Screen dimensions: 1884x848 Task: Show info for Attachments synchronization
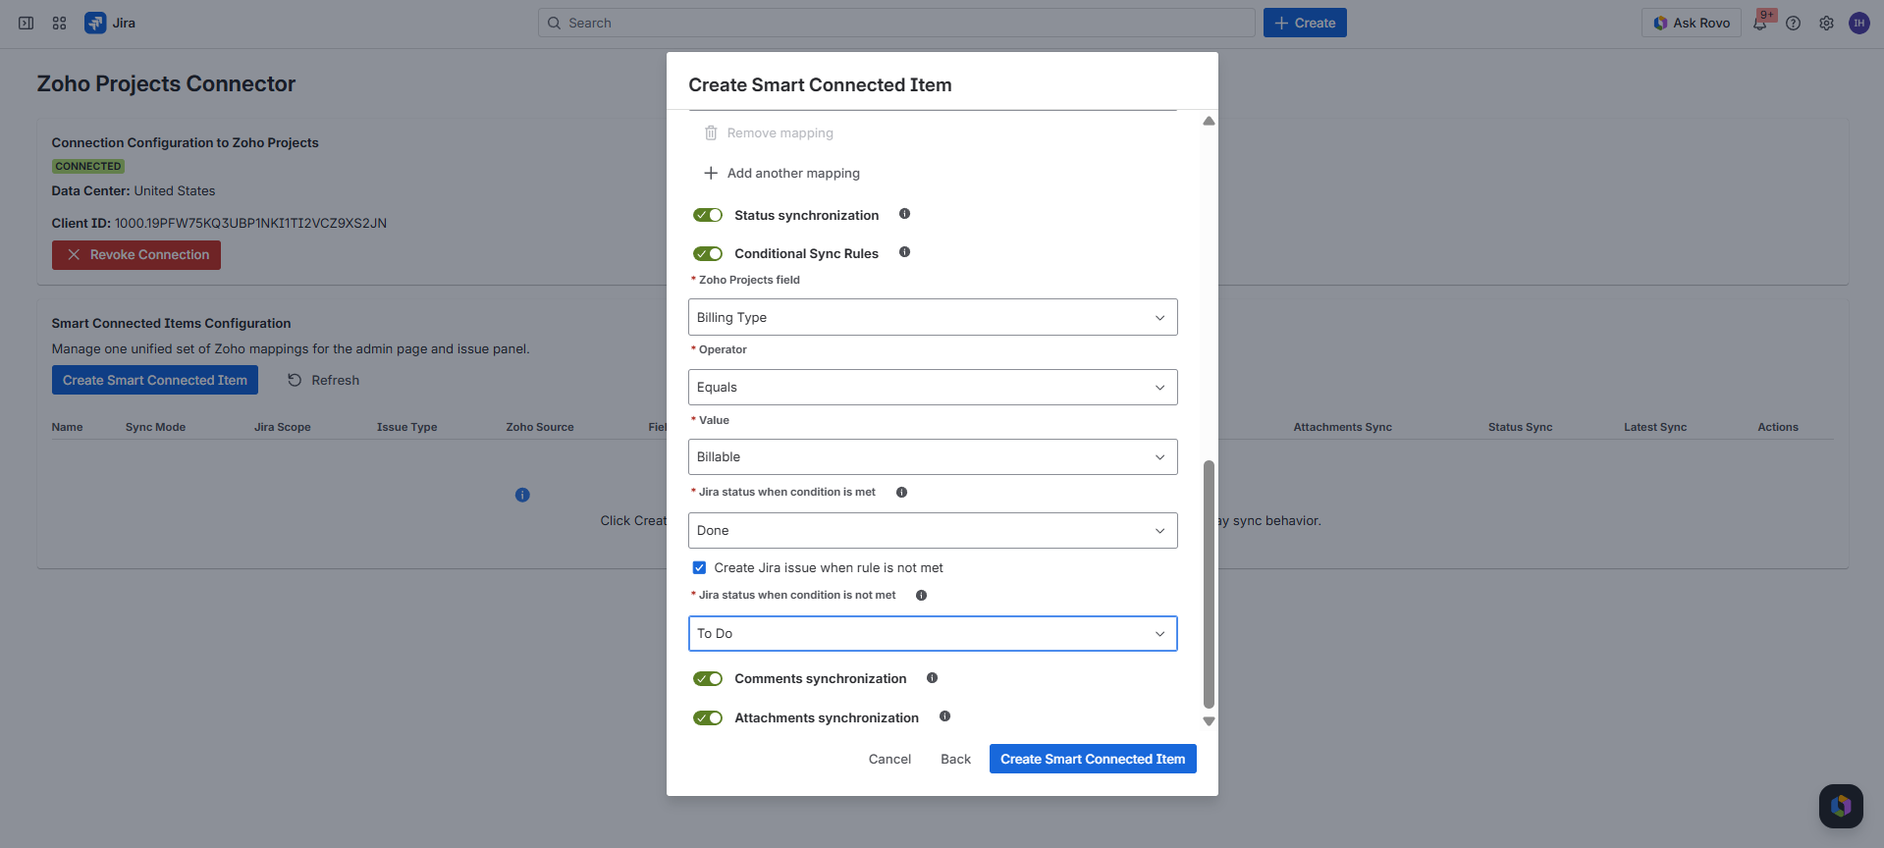pyautogui.click(x=944, y=716)
